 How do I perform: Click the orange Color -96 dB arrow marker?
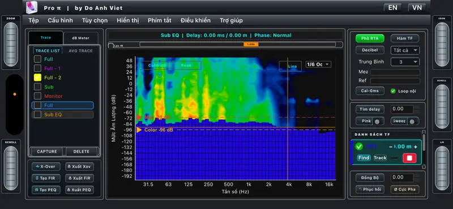139,130
